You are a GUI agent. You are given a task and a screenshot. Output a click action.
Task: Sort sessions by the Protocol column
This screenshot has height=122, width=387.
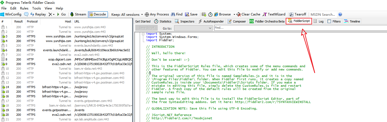point(32,21)
